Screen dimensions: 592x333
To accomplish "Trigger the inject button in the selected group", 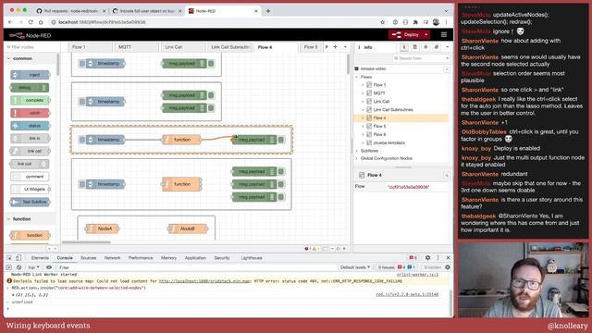I will pos(82,140).
